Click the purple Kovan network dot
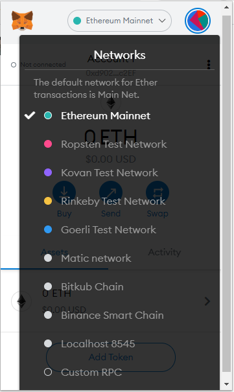This screenshot has width=234, height=392. (48, 172)
